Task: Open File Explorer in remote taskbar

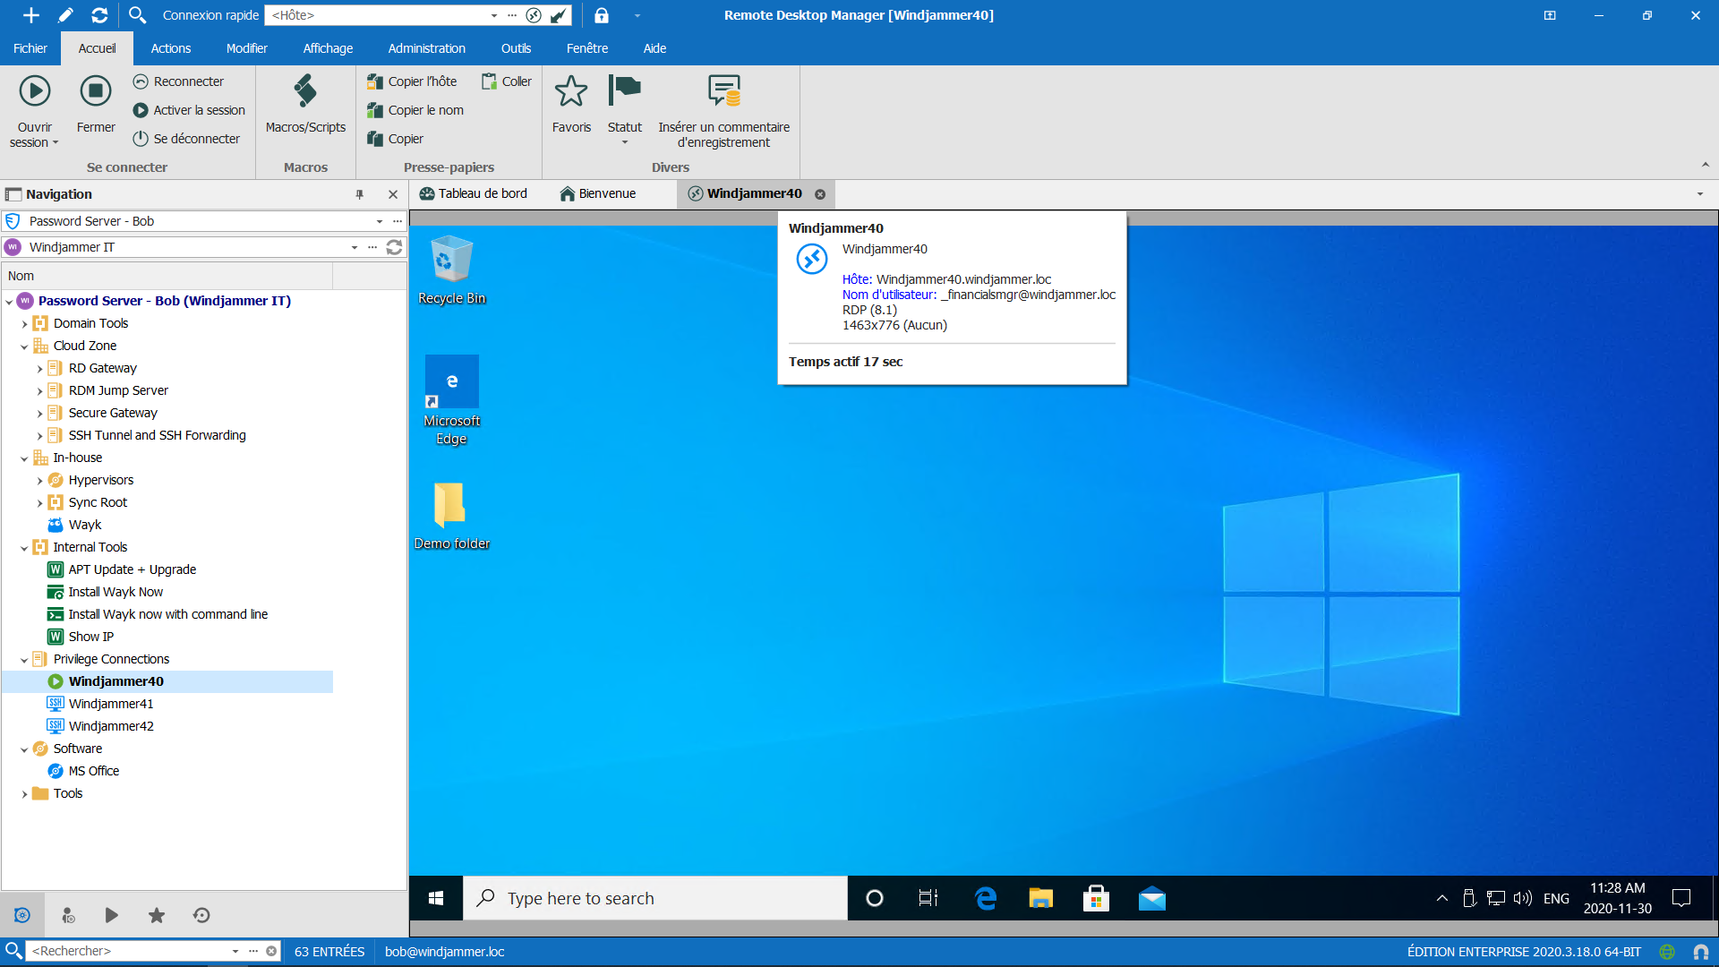Action: 1040,898
